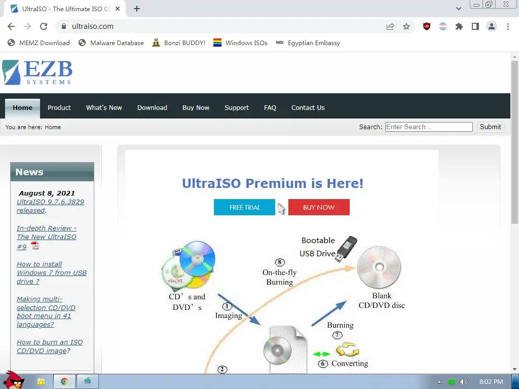This screenshot has height=389, width=519.
Task: Open the MEMZ Download bookmark
Action: coord(39,43)
